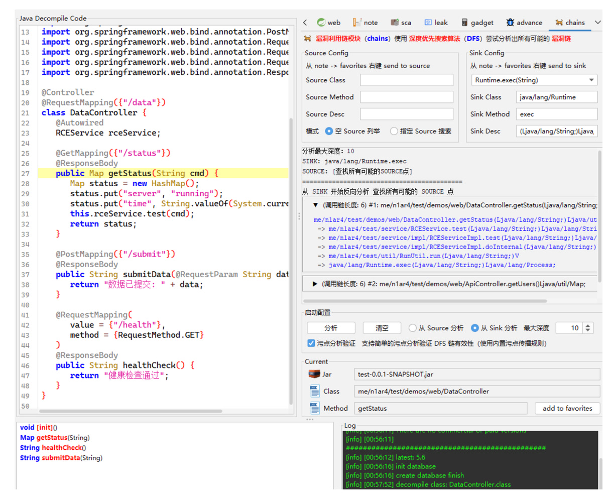Click chain line service/RCEService.test
This screenshot has width=613, height=502.
point(457,229)
